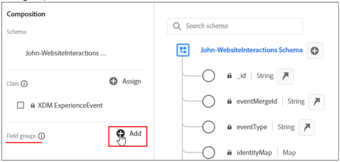The height and width of the screenshot is (162, 340).
Task: Select the circle node for eventMergeId field
Action: [208, 101]
